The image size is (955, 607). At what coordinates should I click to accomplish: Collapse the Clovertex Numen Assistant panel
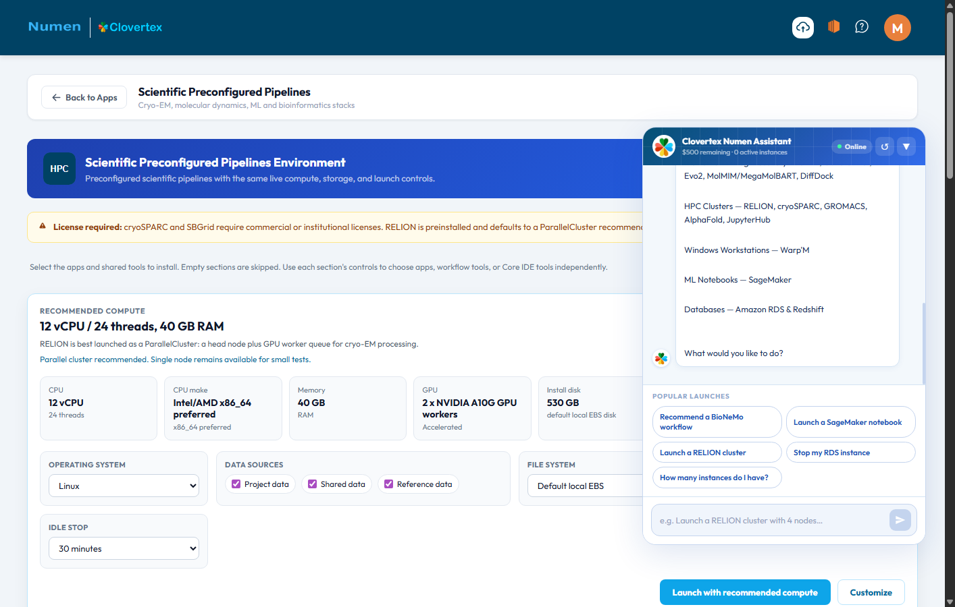(x=906, y=146)
